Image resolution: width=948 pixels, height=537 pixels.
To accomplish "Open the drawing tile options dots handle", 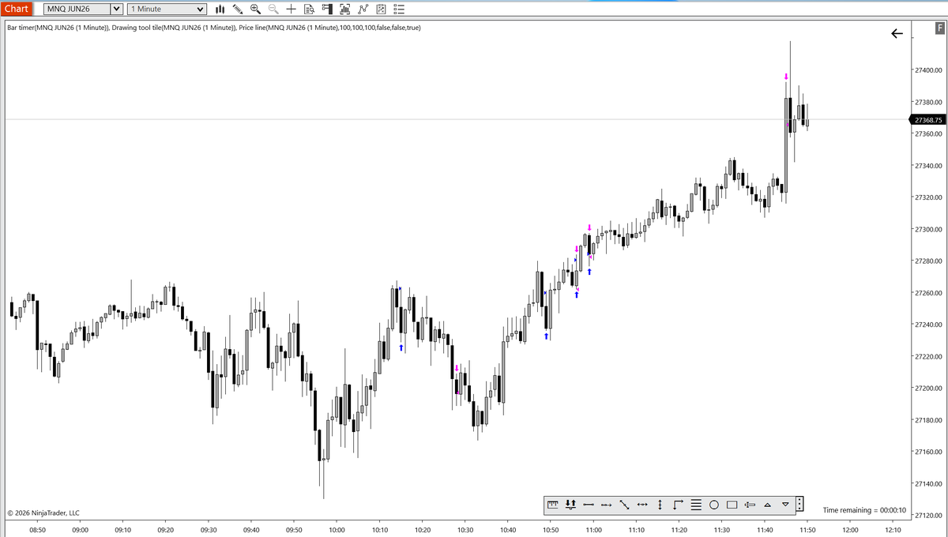I will 799,503.
